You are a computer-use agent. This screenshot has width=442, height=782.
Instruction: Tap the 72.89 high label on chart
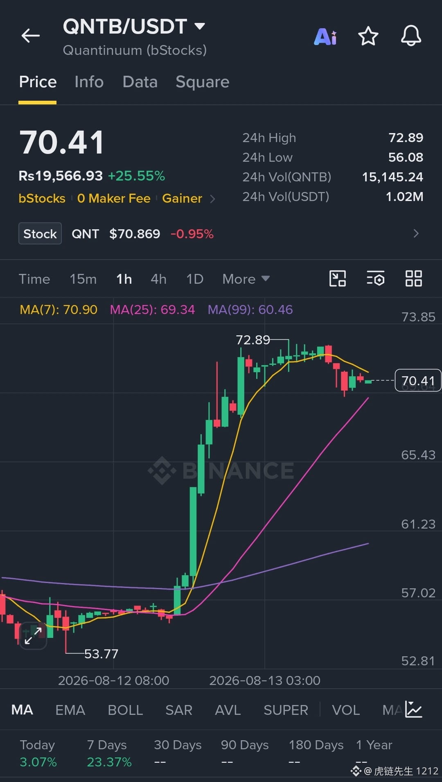(253, 340)
